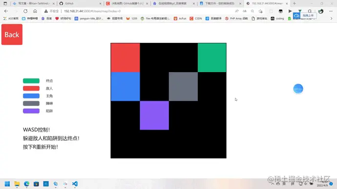Expand bookmarks bar overflow chevron

[x=331, y=19]
